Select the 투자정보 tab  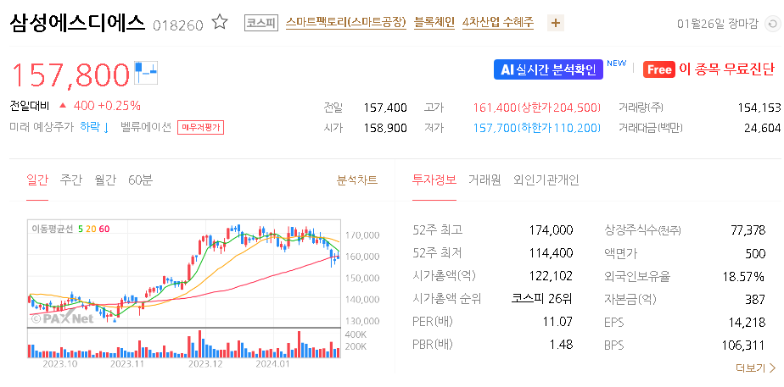(434, 180)
